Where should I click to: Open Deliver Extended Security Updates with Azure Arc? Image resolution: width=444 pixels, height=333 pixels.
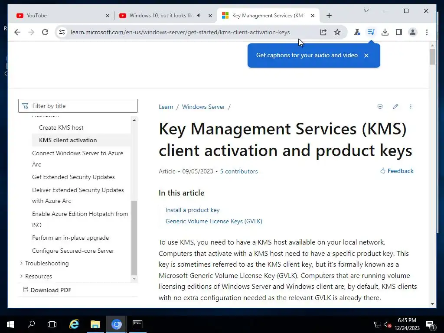(78, 196)
